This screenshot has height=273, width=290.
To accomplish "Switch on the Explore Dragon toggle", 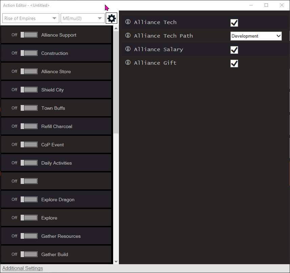I will 29,199.
